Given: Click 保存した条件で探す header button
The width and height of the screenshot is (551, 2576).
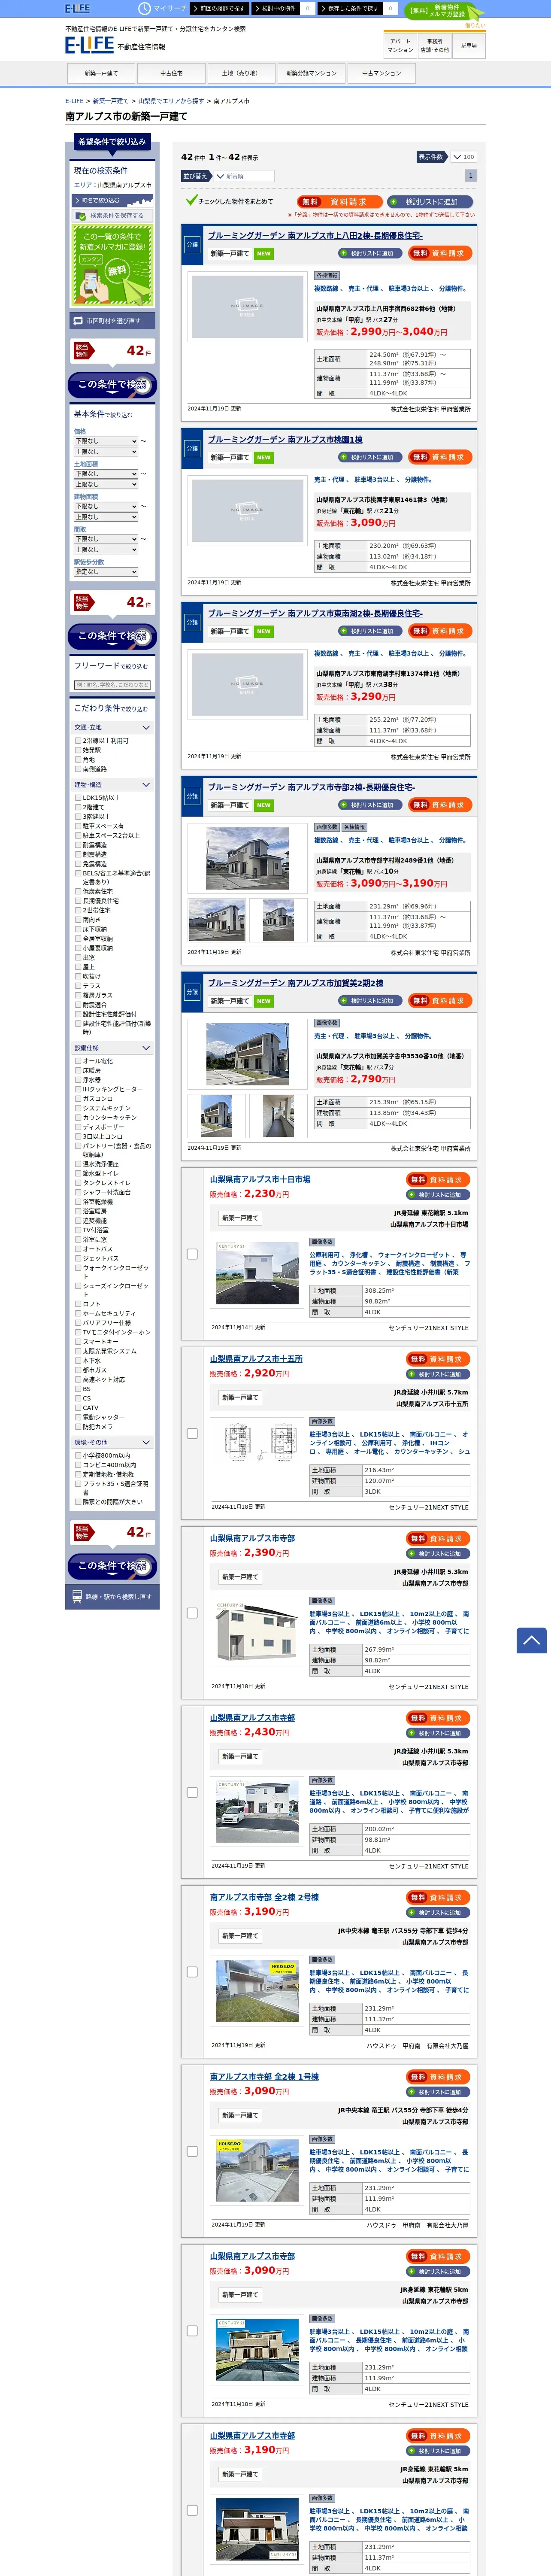Looking at the screenshot, I should [x=351, y=8].
